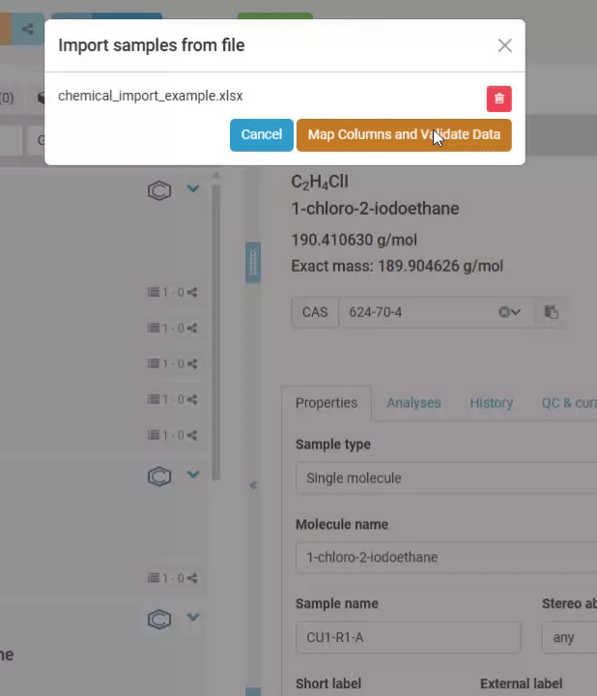Switch to the History tab
Viewport: 597px width, 696px height.
pyautogui.click(x=491, y=402)
